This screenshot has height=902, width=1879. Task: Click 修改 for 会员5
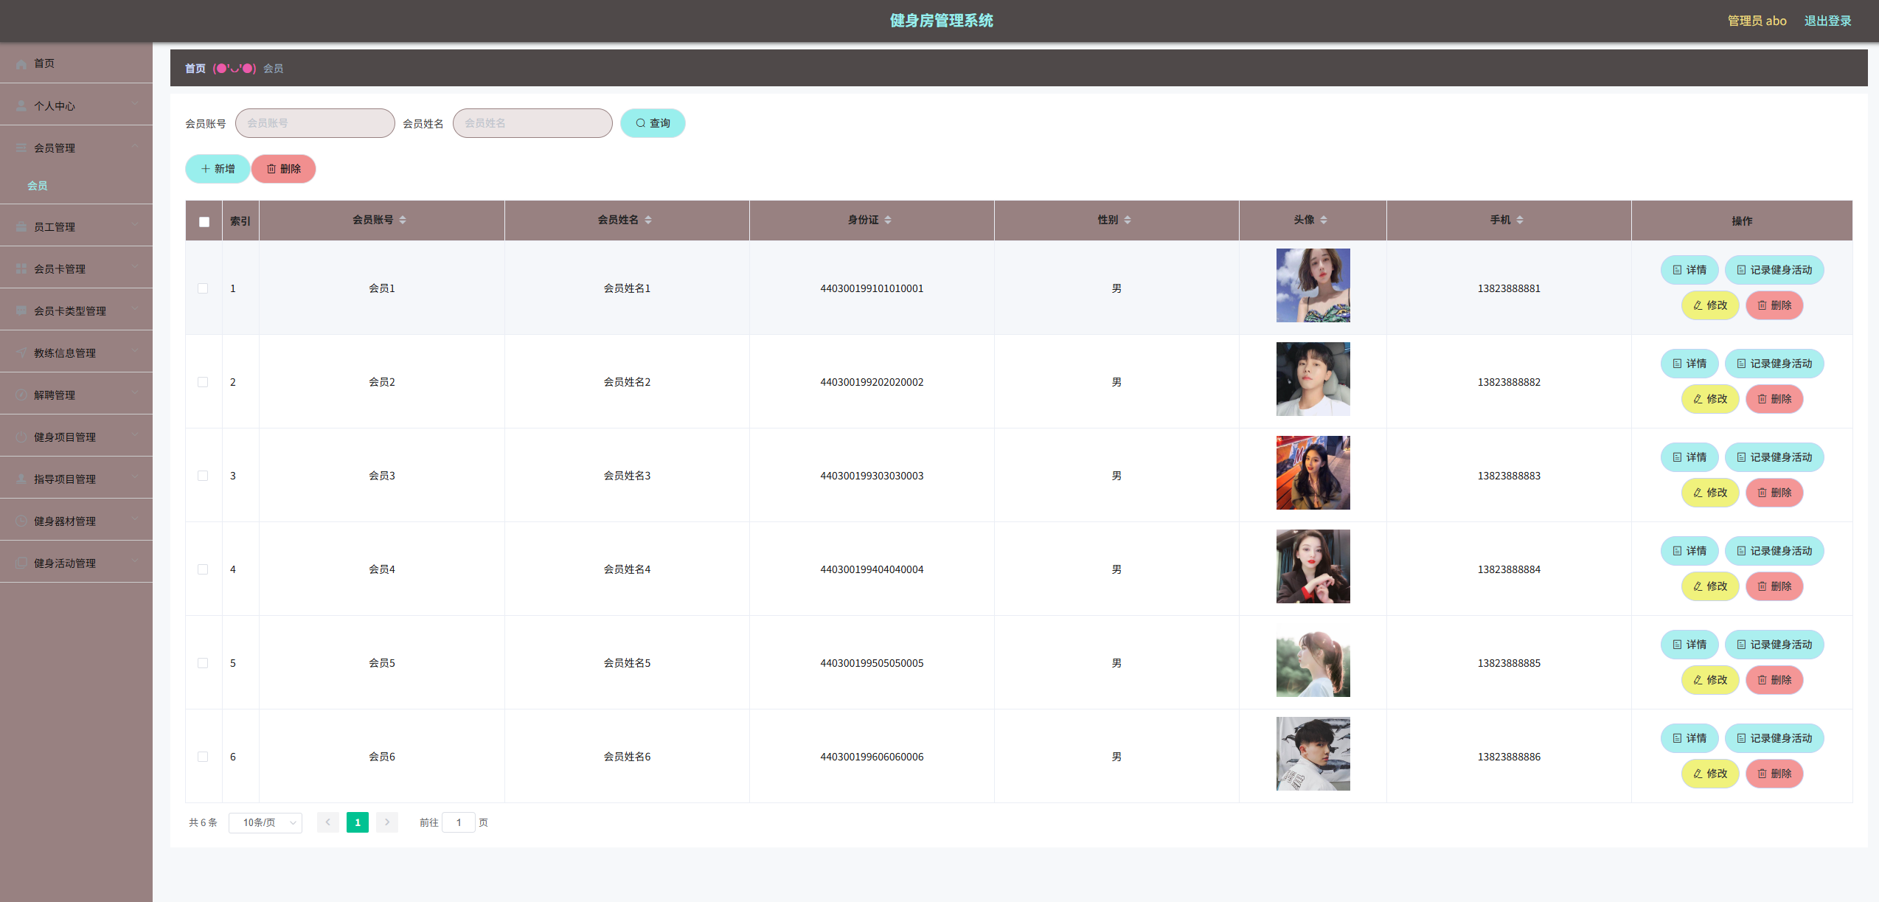[1710, 680]
